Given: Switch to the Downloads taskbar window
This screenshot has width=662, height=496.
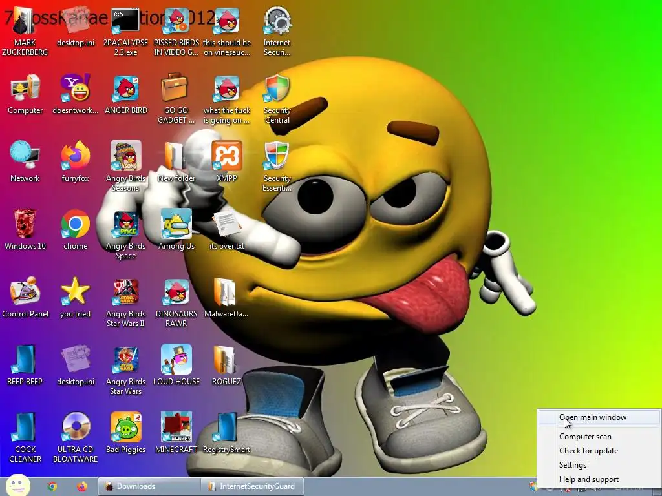Looking at the screenshot, I should pos(149,486).
